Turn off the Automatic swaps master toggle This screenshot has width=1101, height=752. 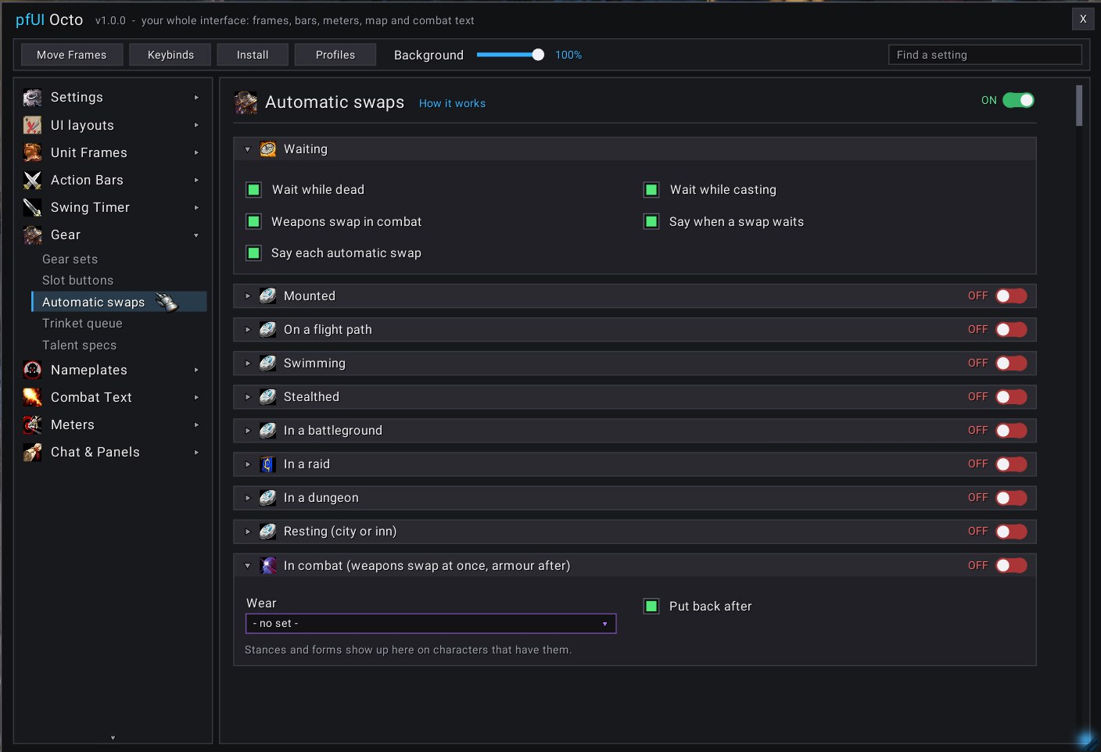coord(1018,100)
